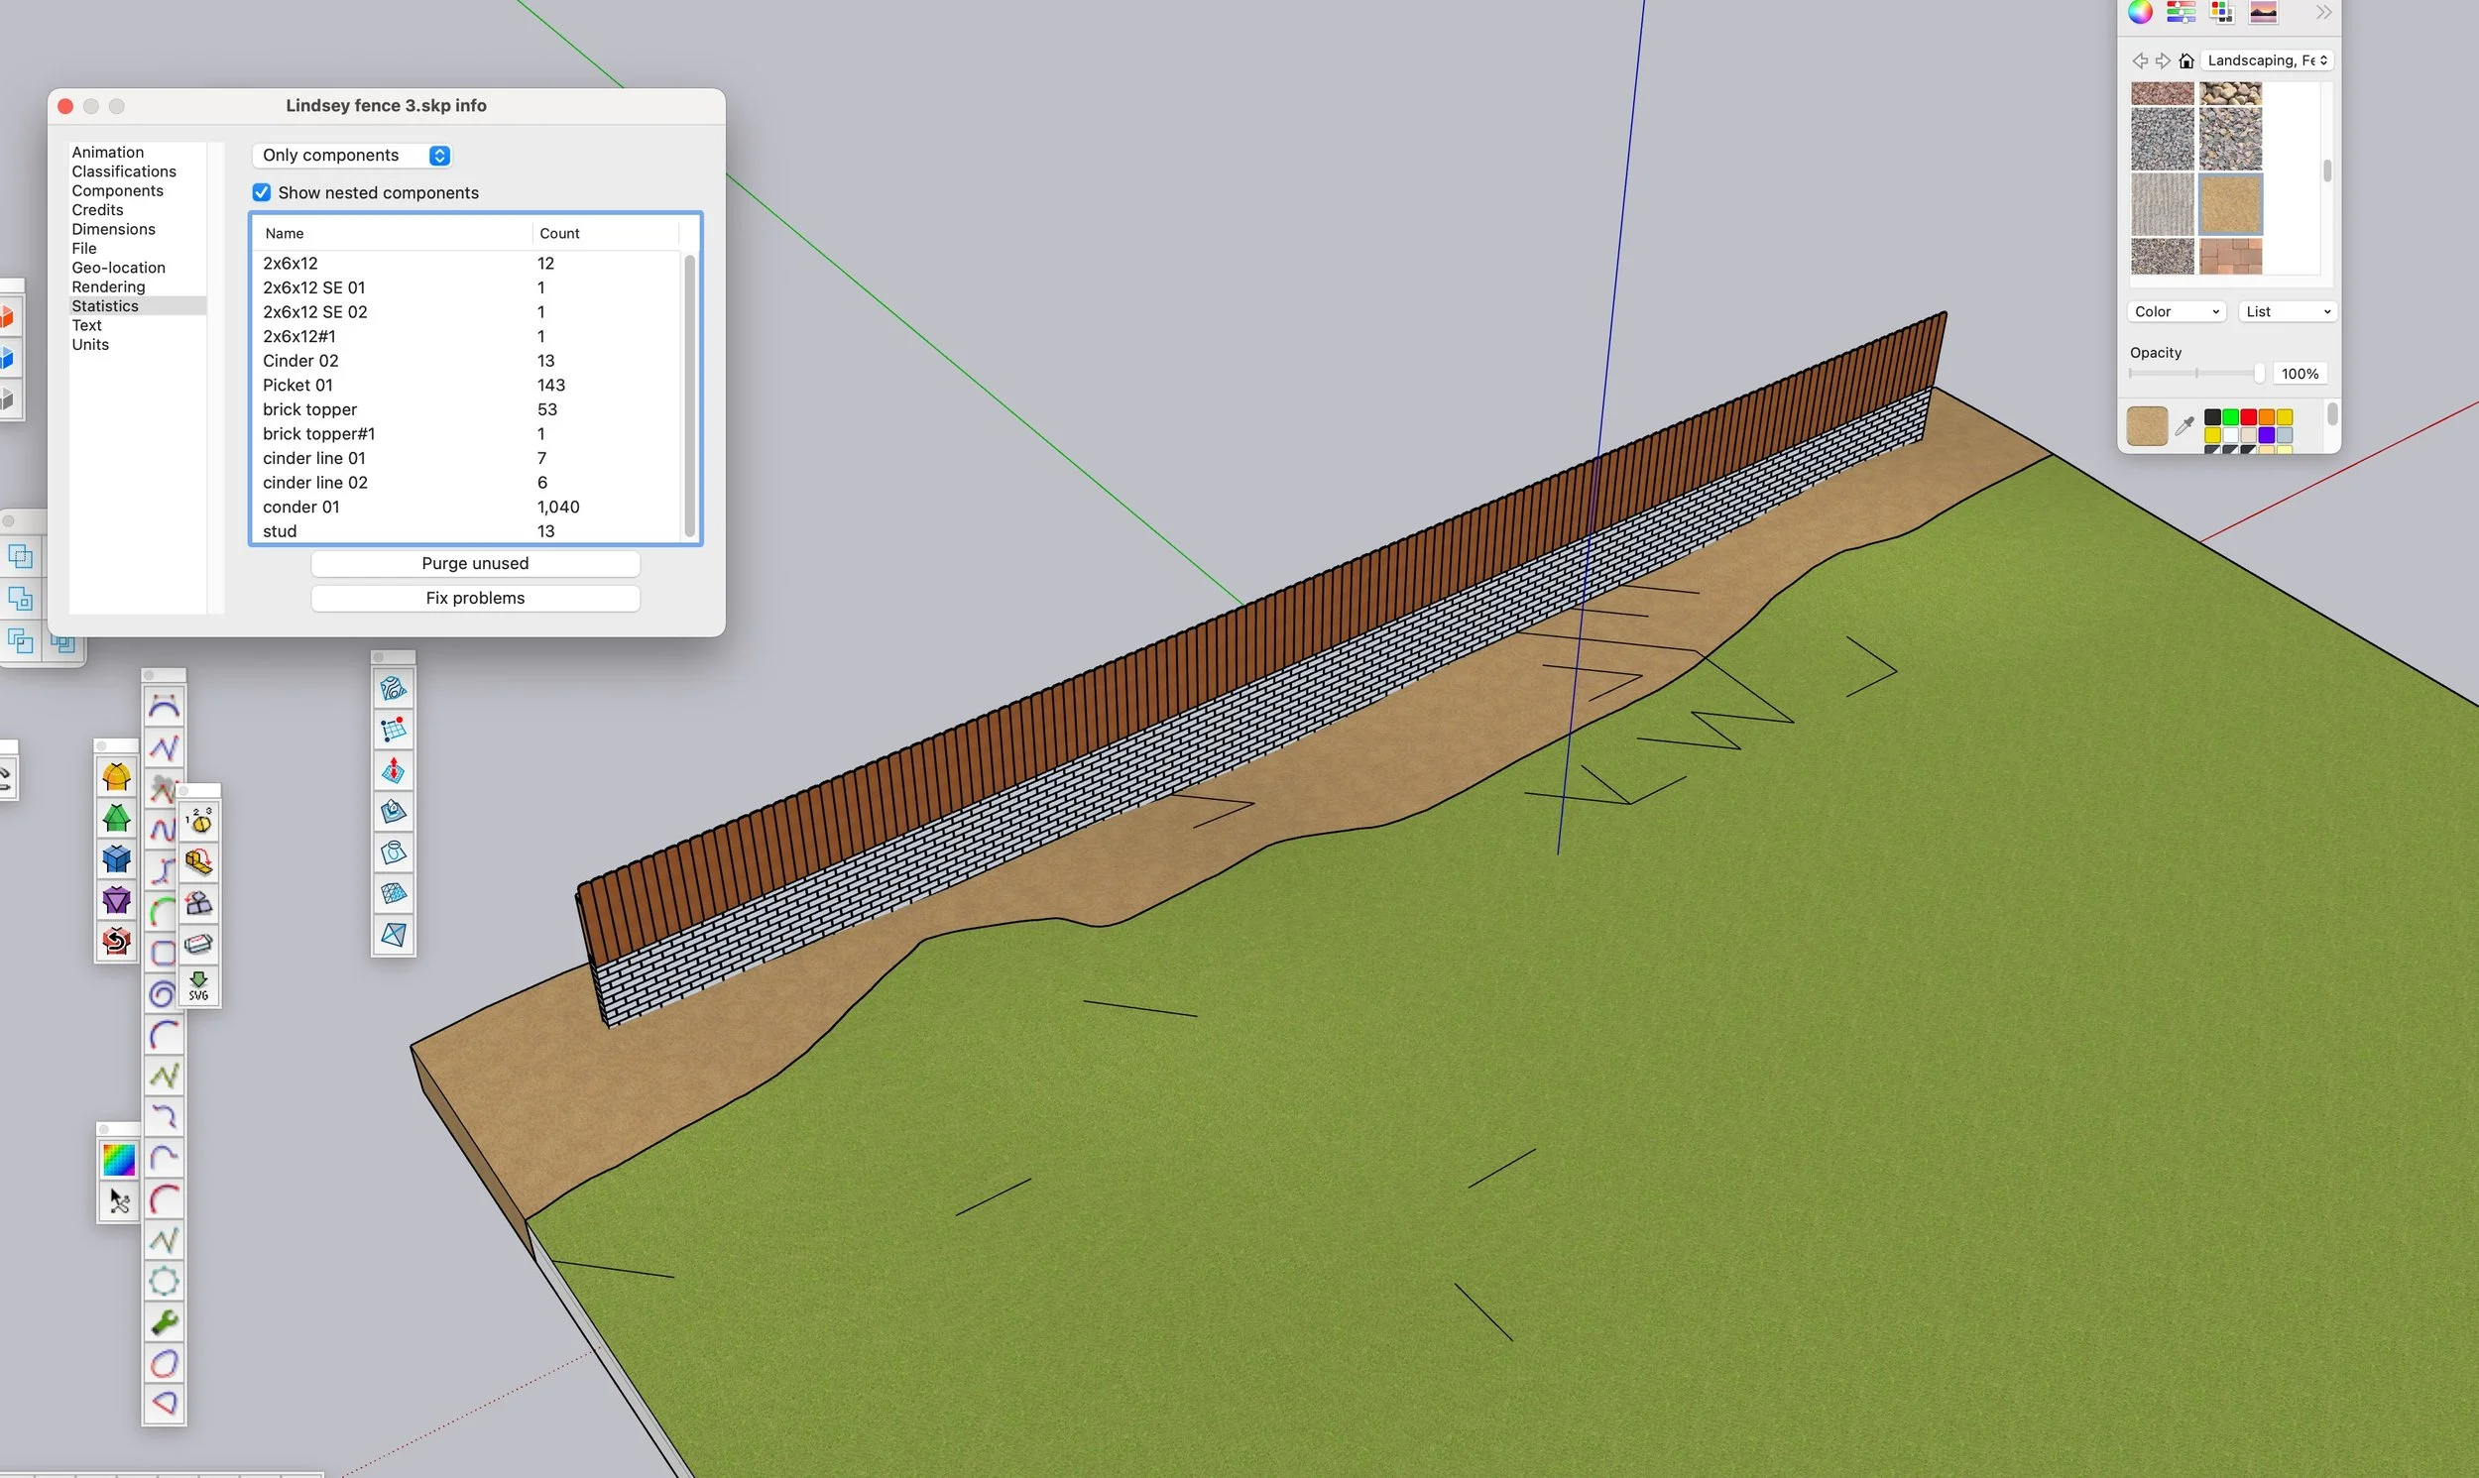Choose the sandbox Smoove tool icon
This screenshot has height=1478, width=2479.
pyautogui.click(x=394, y=771)
